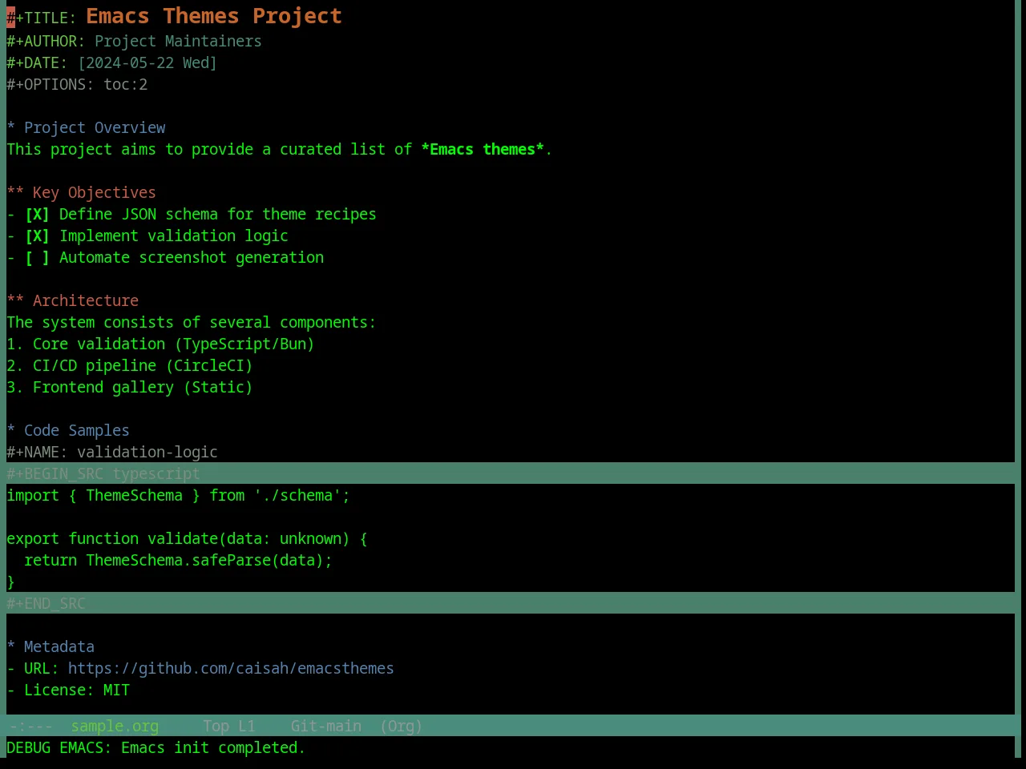The image size is (1026, 769).
Task: Click the import ThemeSchema code line
Action: tap(178, 496)
